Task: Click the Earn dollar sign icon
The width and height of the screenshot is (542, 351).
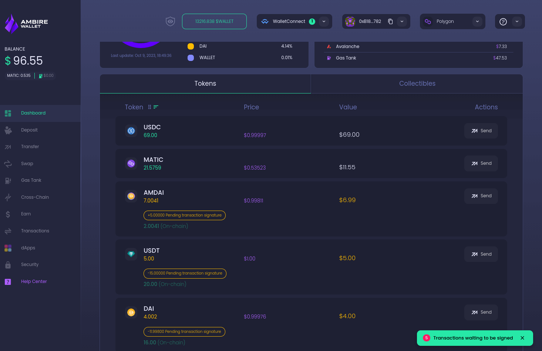Action: [8, 214]
